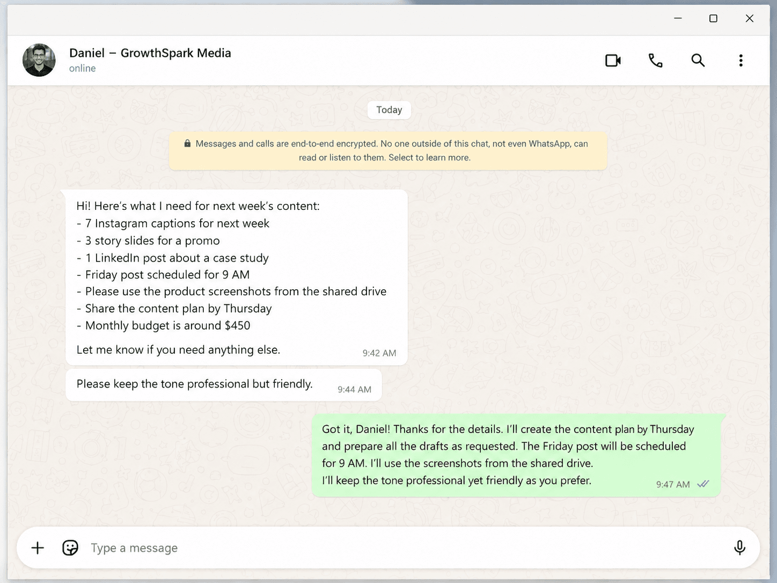Click 'Let me know if you need anything else.'
Screen dimensions: 777x583
tap(178, 350)
